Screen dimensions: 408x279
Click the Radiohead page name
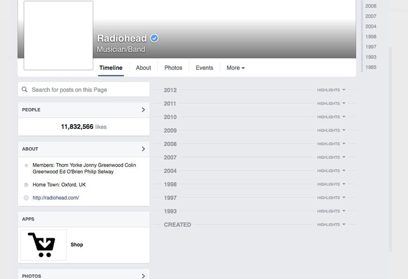pos(122,38)
